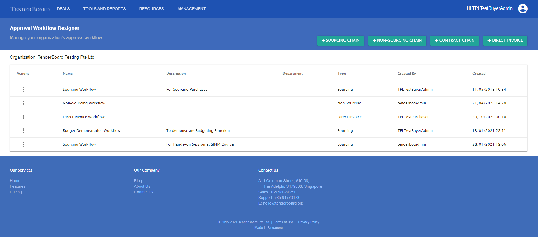Image resolution: width=538 pixels, height=237 pixels.
Task: Click the 'Direct Invoice' type cell
Action: [x=350, y=117]
